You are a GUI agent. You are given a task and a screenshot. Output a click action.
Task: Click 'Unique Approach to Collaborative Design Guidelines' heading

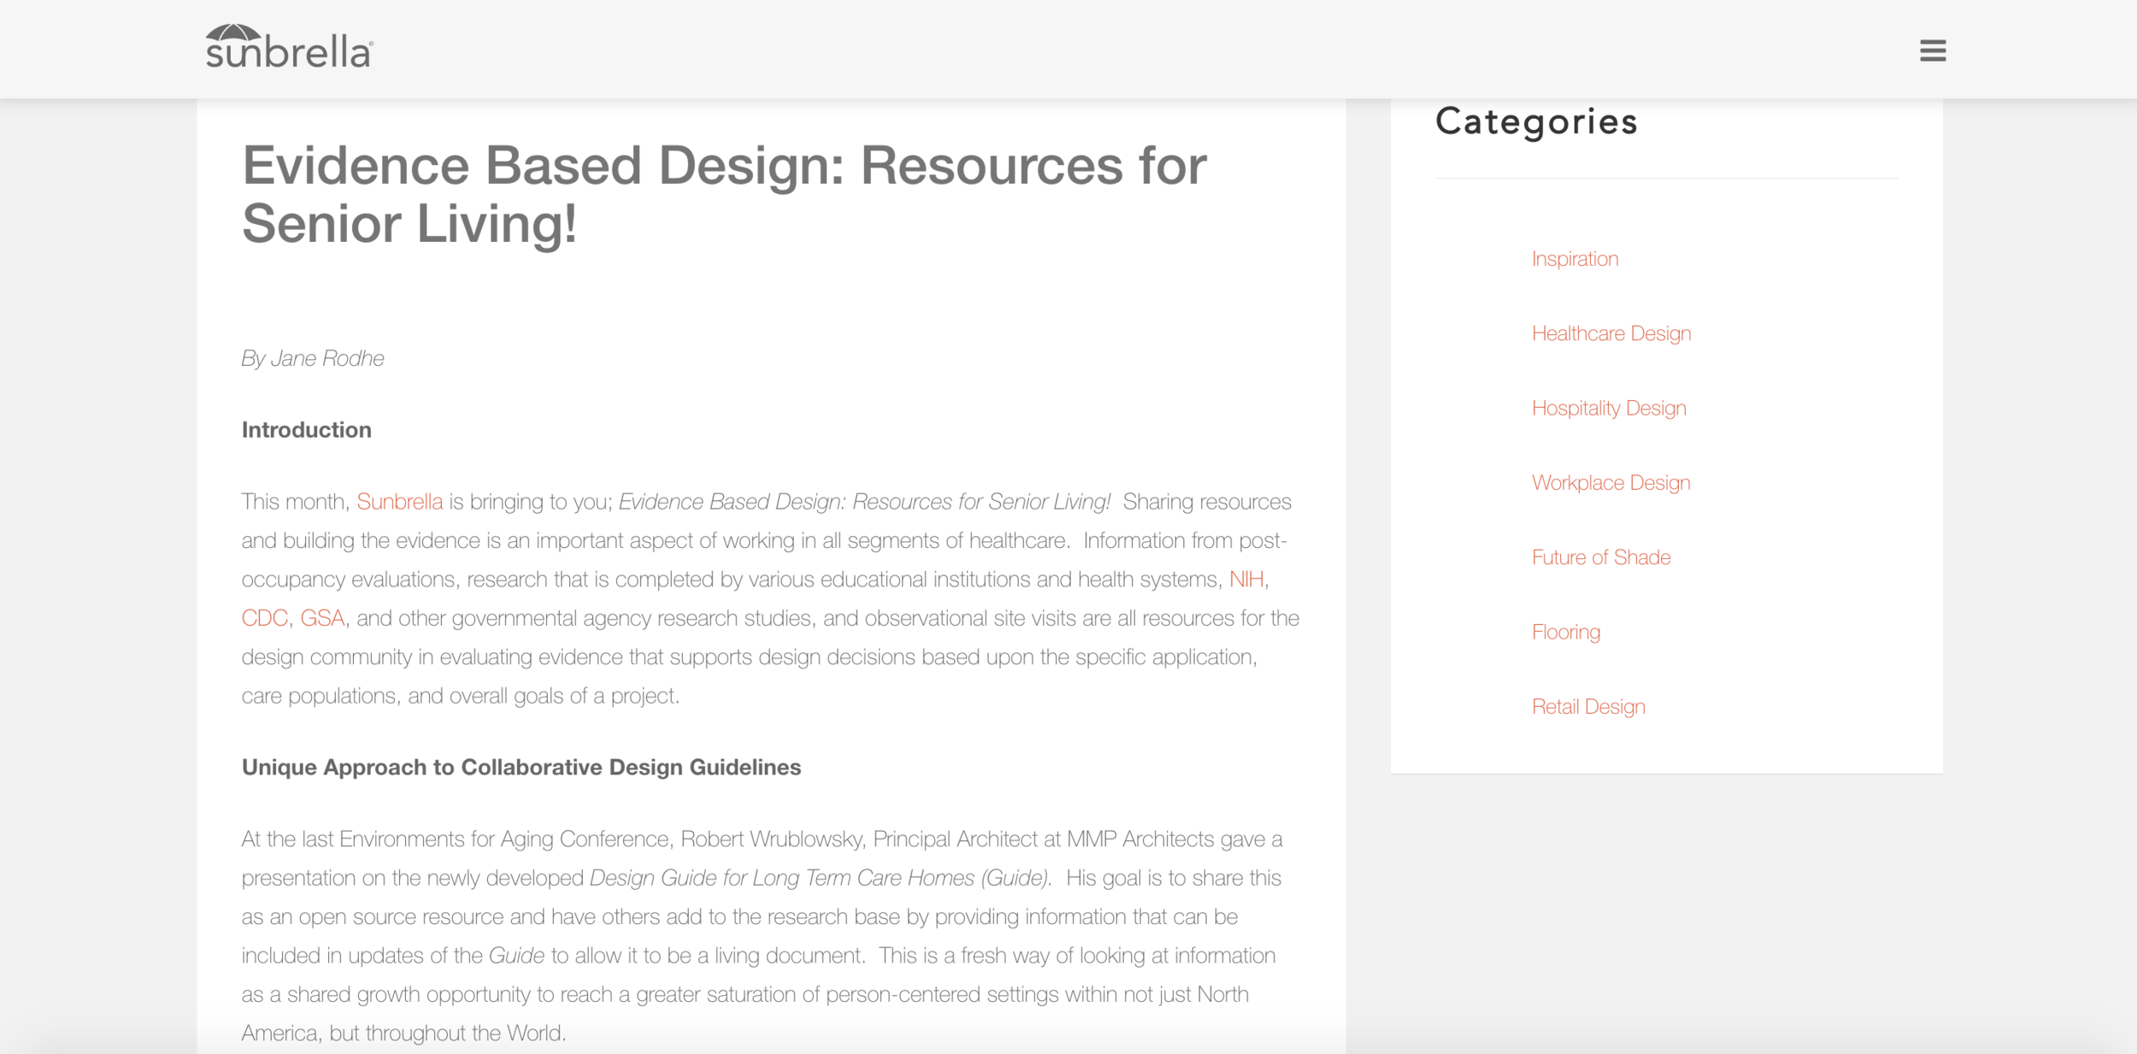click(x=521, y=767)
